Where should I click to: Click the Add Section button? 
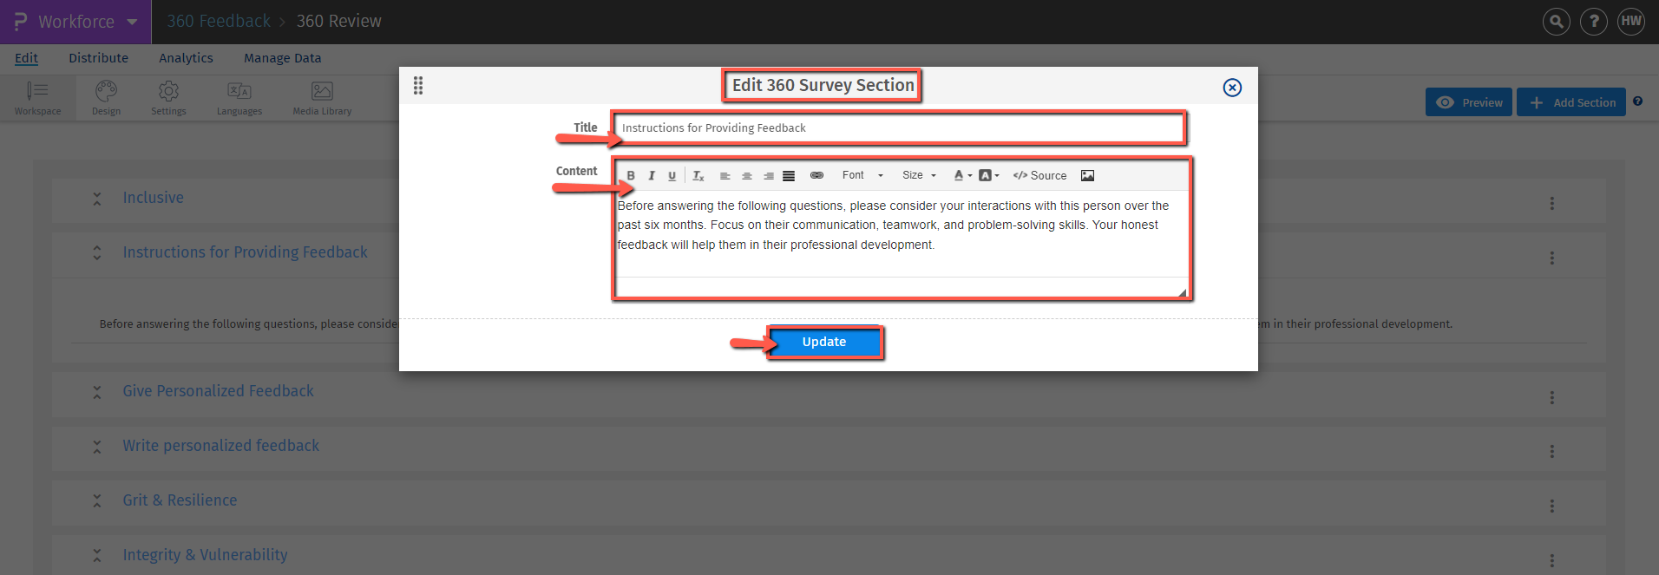1571,102
